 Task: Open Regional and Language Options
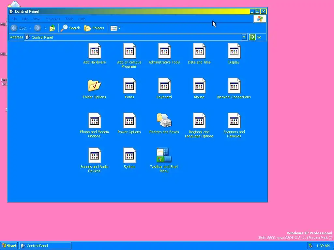point(199,125)
